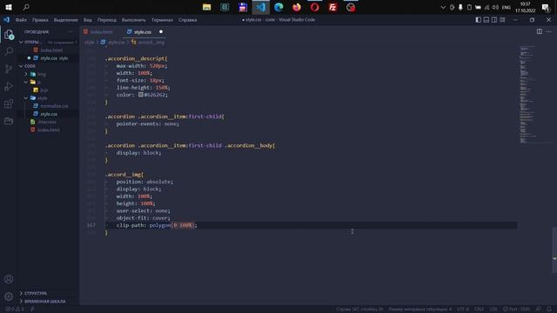Open style.css under the style folder

[x=49, y=114]
